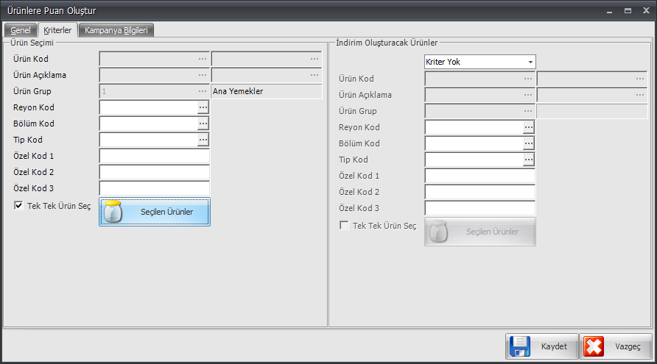657x364 pixels.
Task: Click jar icon on left Seçilen Ürünler button
Action: 113,212
